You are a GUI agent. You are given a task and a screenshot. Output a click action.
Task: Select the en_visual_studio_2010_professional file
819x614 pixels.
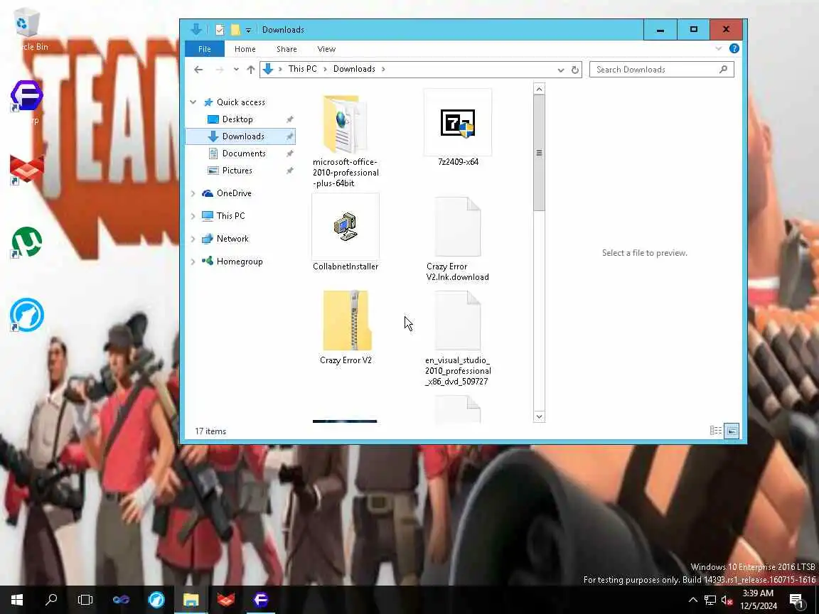(458, 338)
